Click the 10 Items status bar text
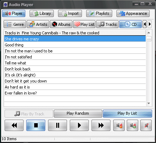This screenshot has width=156, height=143. pyautogui.click(x=9, y=139)
